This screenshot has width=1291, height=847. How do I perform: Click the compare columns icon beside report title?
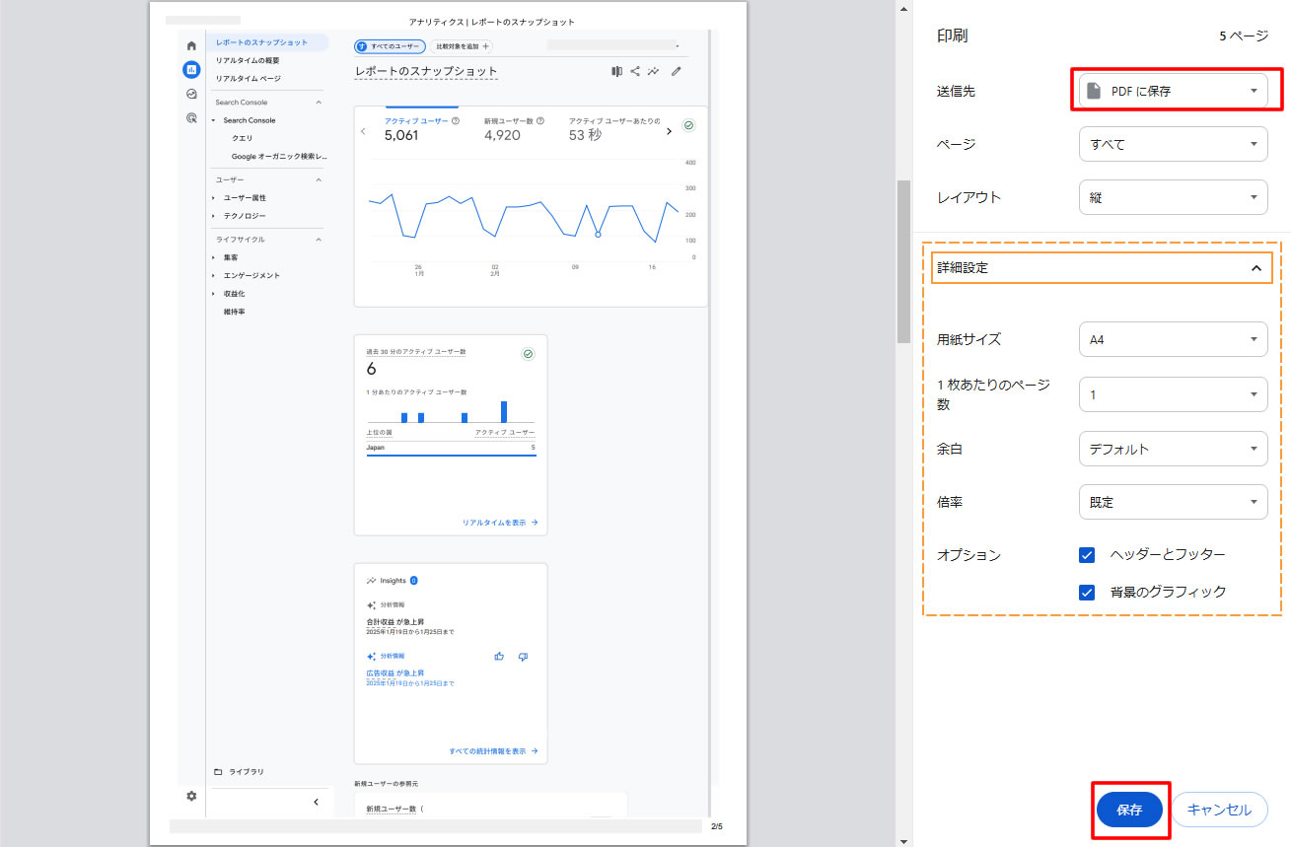616,71
